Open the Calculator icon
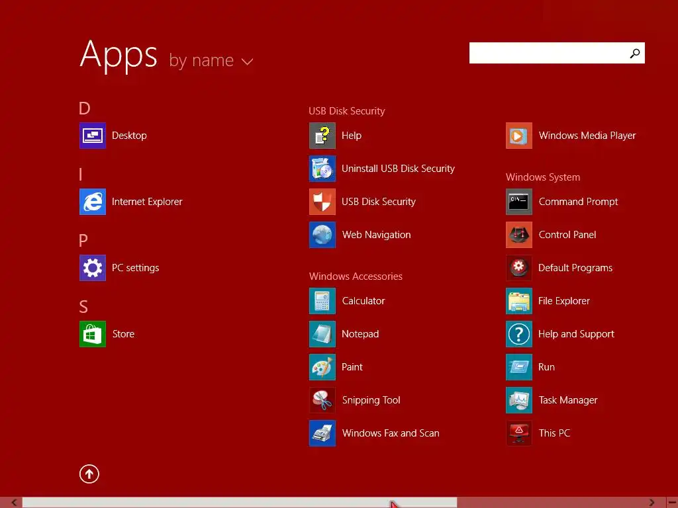The width and height of the screenshot is (678, 508). tap(322, 301)
